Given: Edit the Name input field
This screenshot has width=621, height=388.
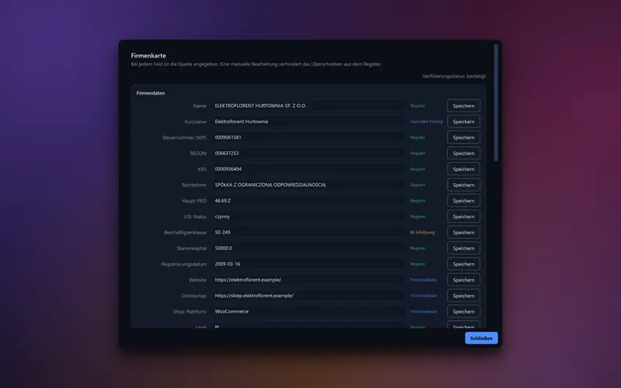Looking at the screenshot, I should coord(308,106).
